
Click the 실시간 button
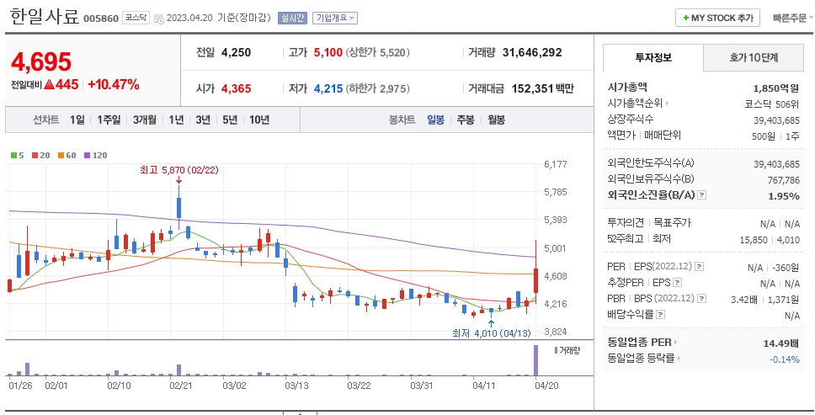point(292,18)
